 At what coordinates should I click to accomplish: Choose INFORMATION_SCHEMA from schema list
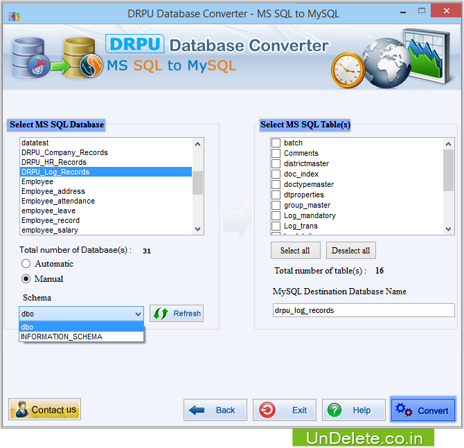[x=82, y=337]
